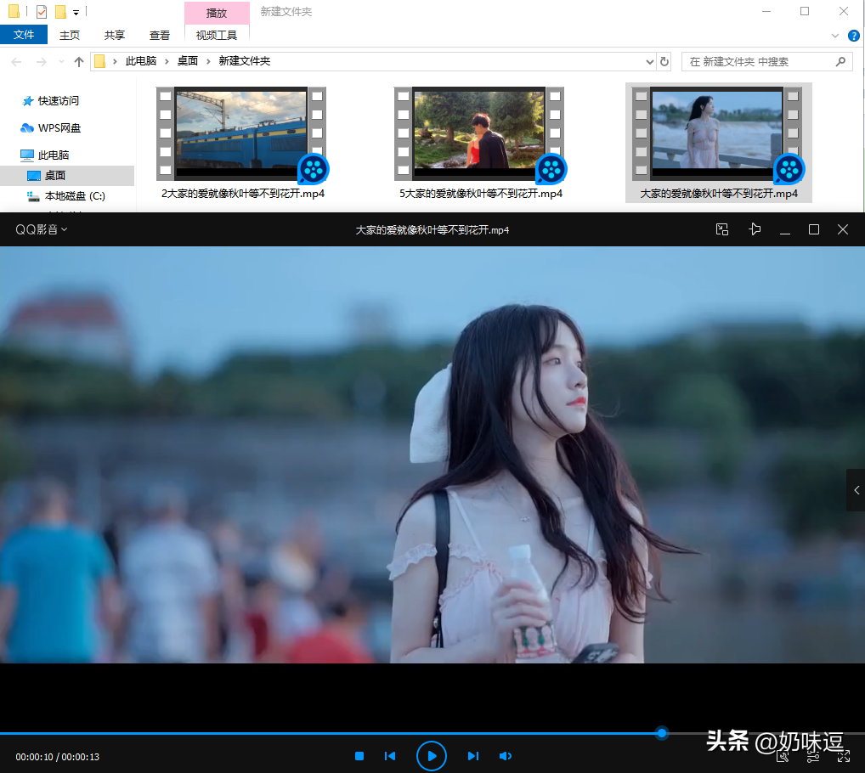This screenshot has width=865, height=773.
Task: Skip to next video in player
Action: [x=473, y=756]
